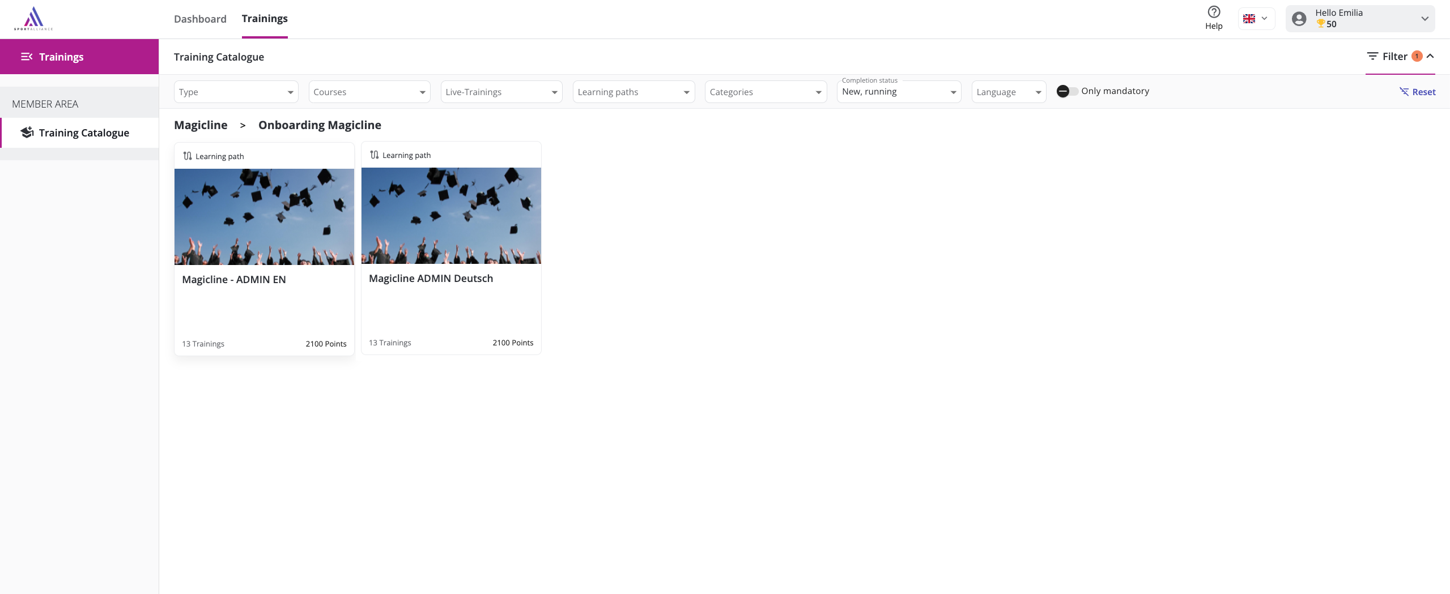
Task: Select Training Catalogue in sidebar
Action: pyautogui.click(x=80, y=133)
